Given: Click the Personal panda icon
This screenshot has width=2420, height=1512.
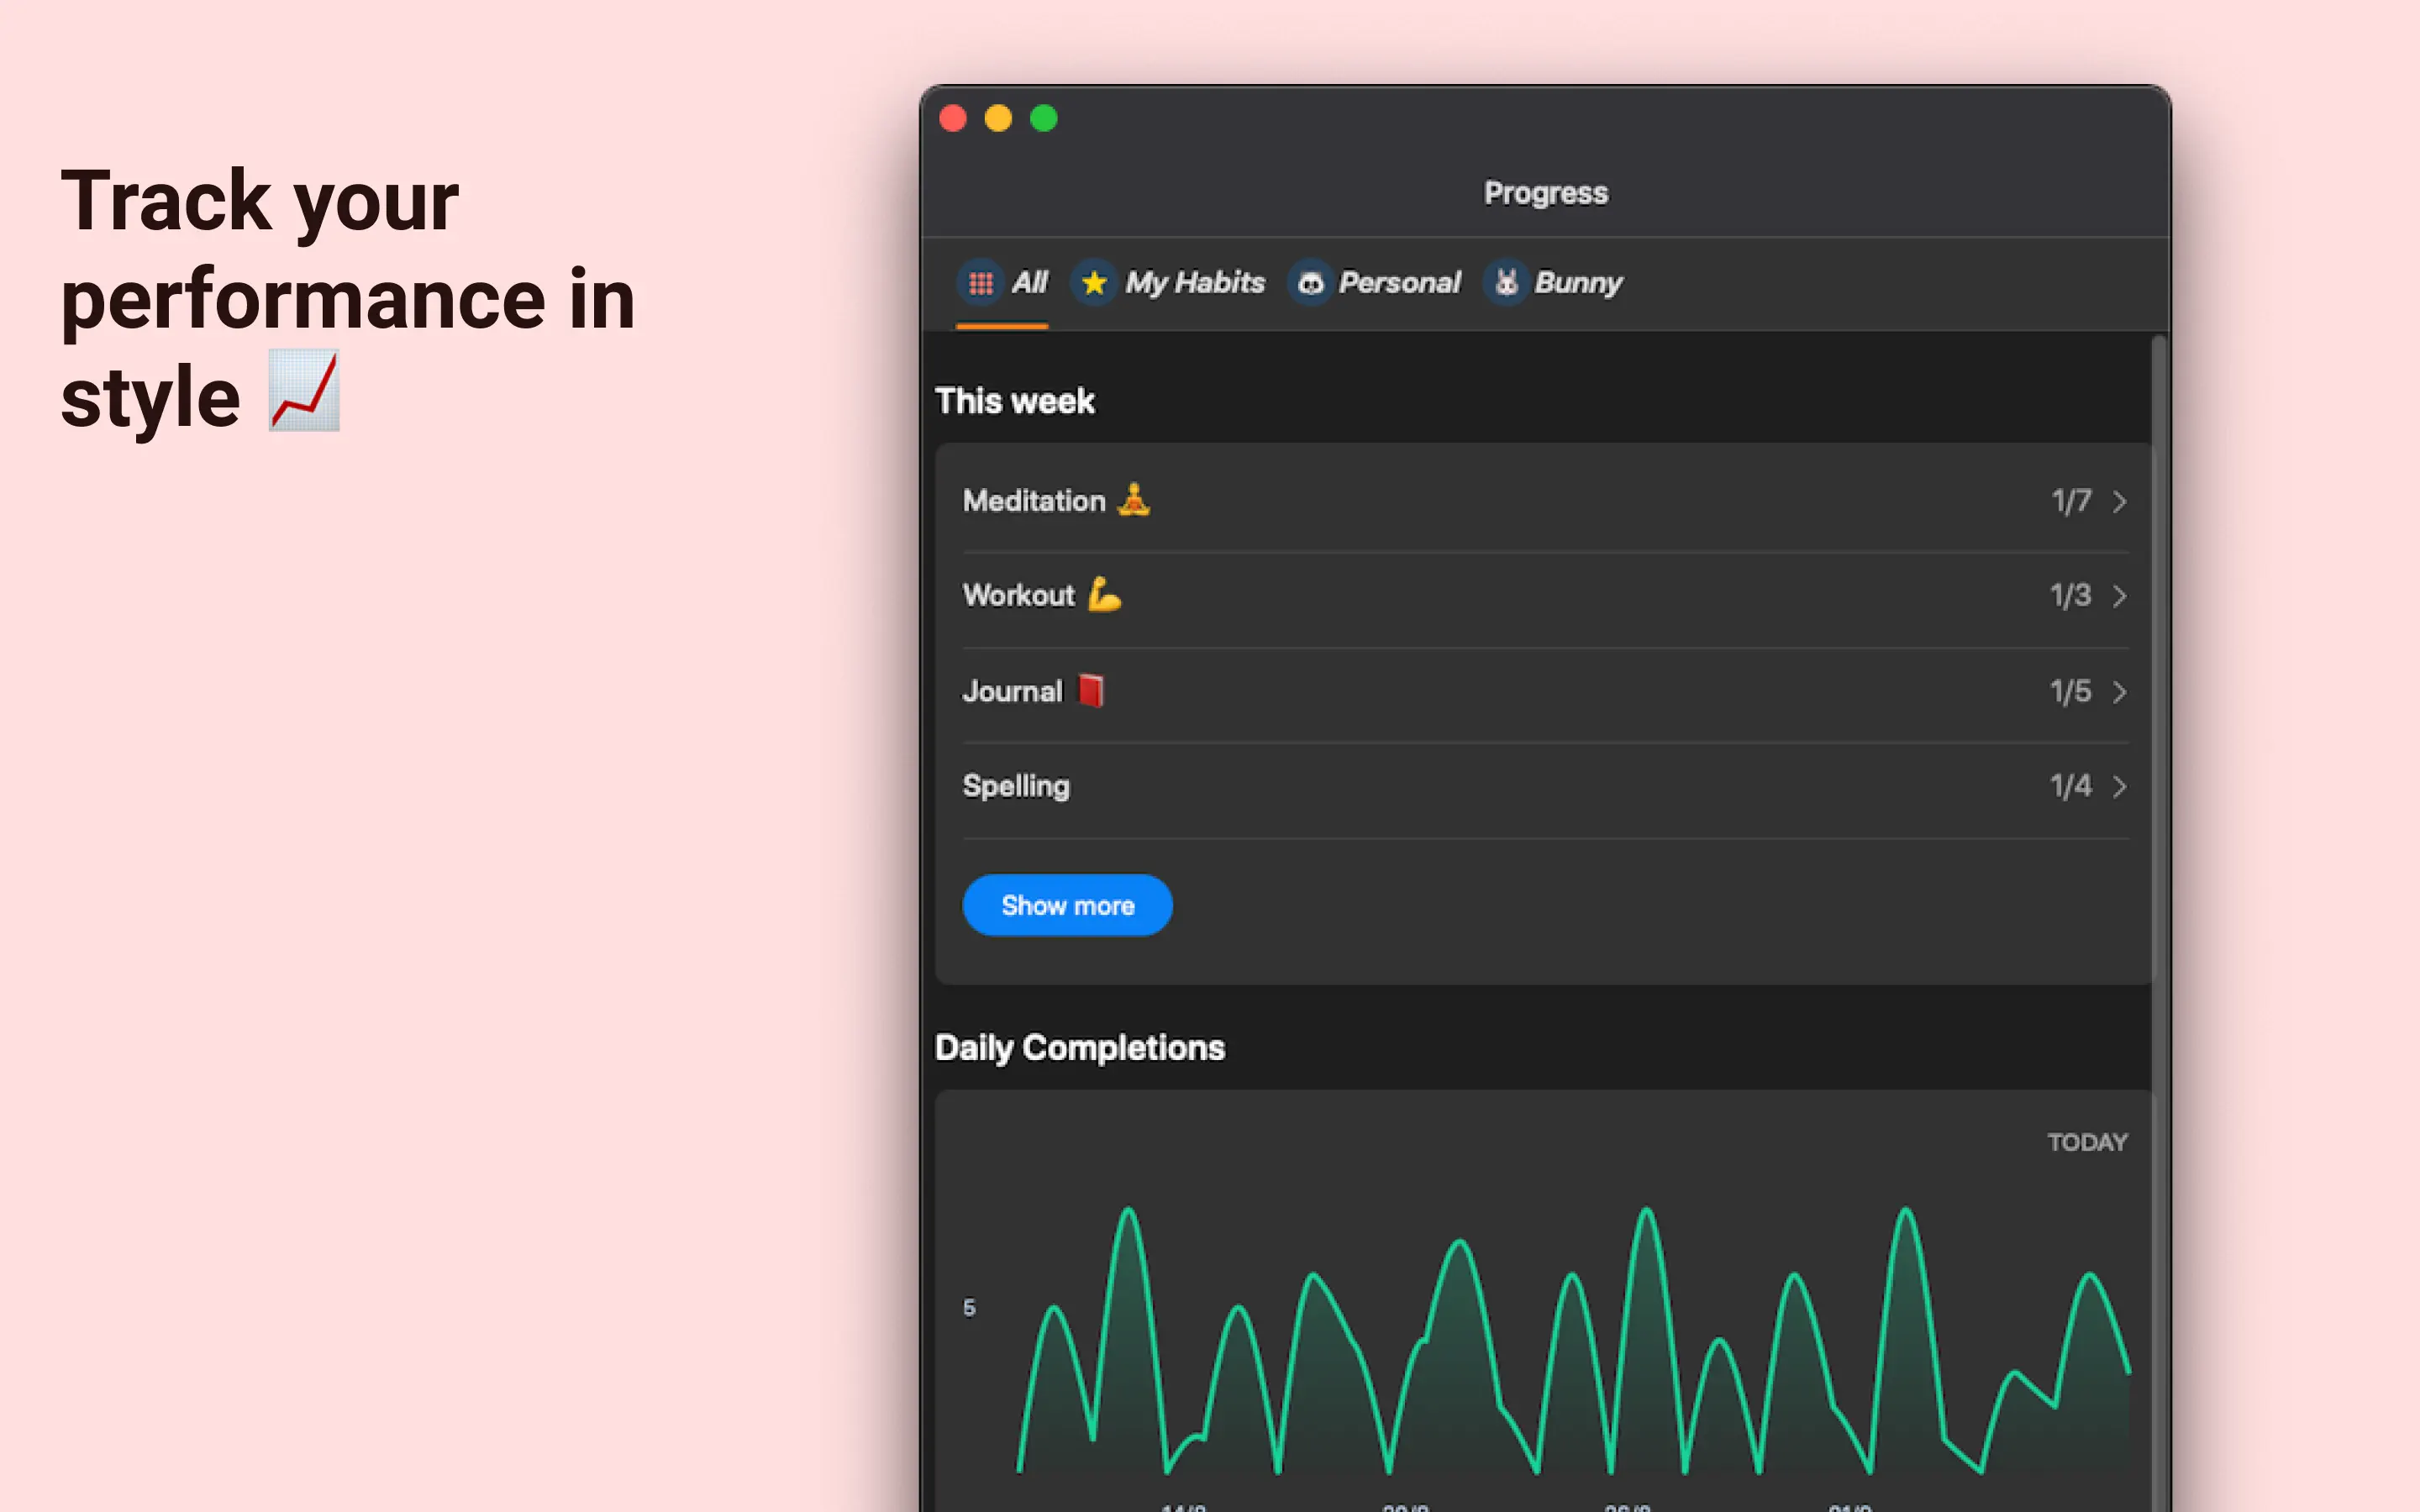Looking at the screenshot, I should [x=1310, y=283].
